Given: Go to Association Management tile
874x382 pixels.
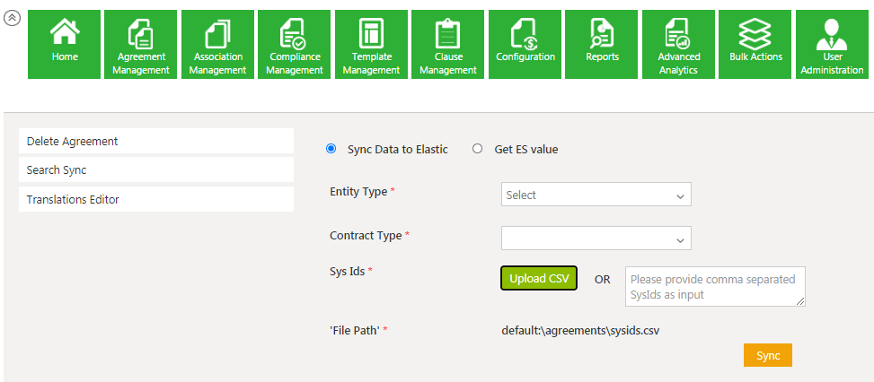Looking at the screenshot, I should [x=217, y=44].
